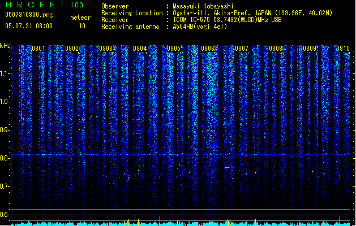Select observer name Masayuki Kobayashi
Screen dimensions: 356x226
(203, 6)
